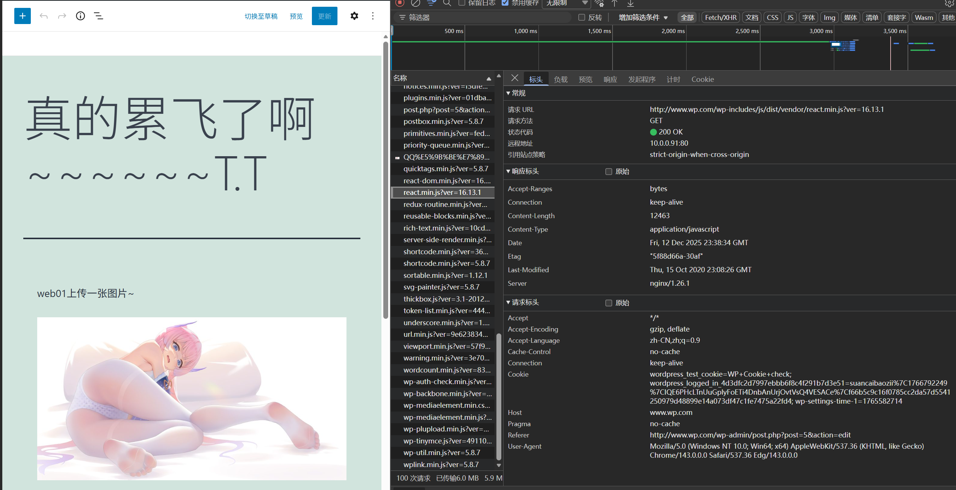Click the undo arrow in editor toolbar

coord(44,16)
